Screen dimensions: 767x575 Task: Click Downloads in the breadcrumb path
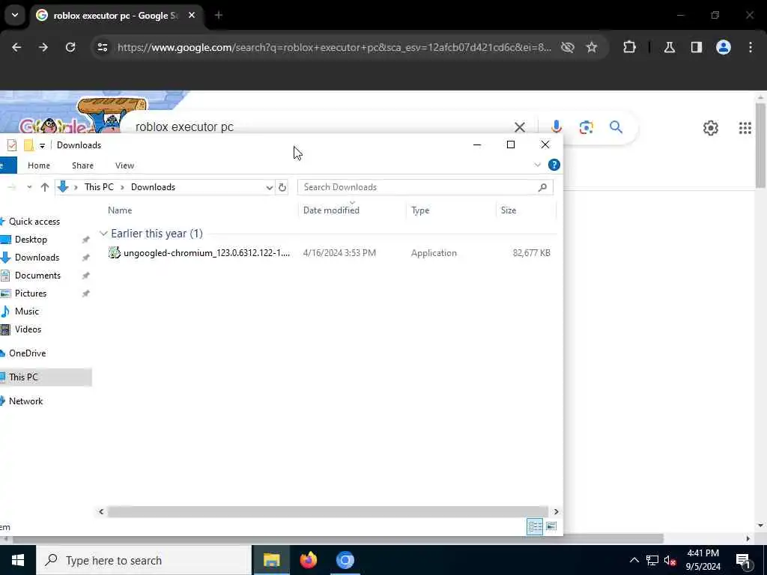(x=153, y=187)
